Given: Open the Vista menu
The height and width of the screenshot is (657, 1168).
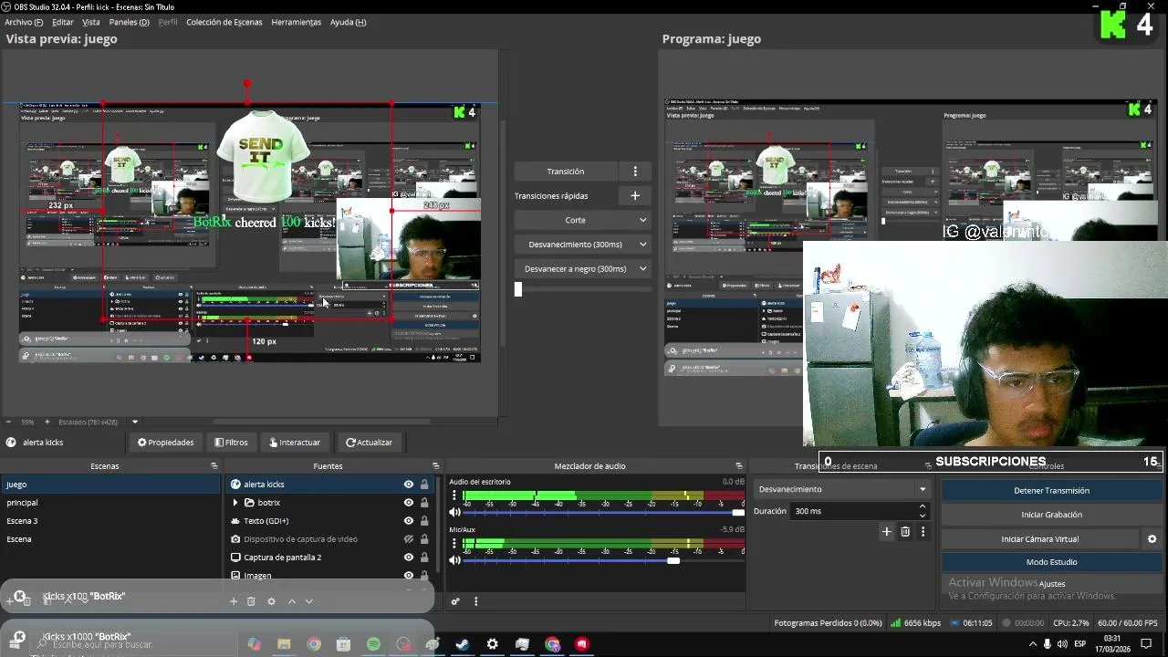Looking at the screenshot, I should point(91,22).
